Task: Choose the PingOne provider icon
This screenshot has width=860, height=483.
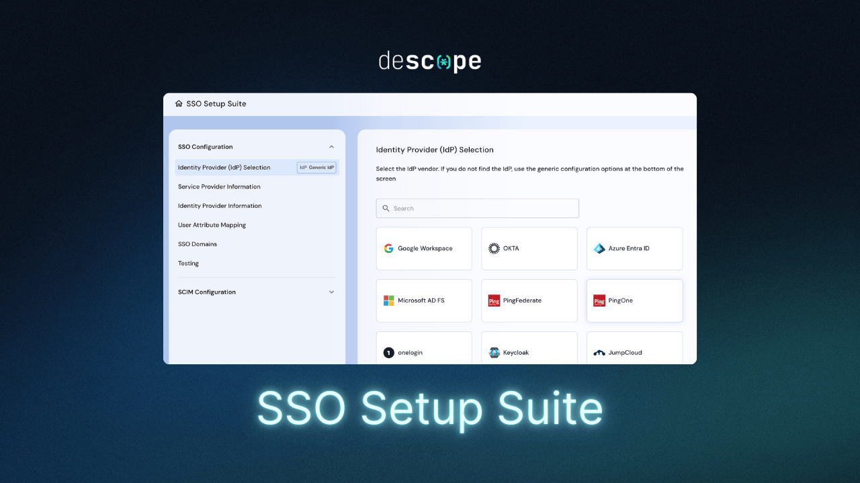Action: coord(599,301)
